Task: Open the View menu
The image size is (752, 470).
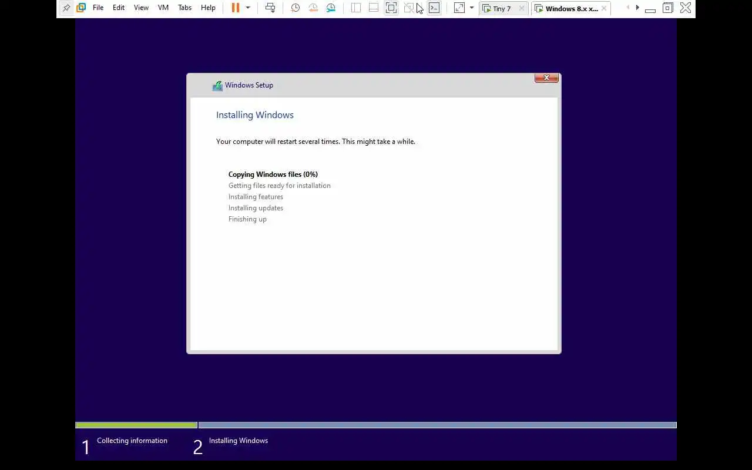Action: (x=141, y=8)
